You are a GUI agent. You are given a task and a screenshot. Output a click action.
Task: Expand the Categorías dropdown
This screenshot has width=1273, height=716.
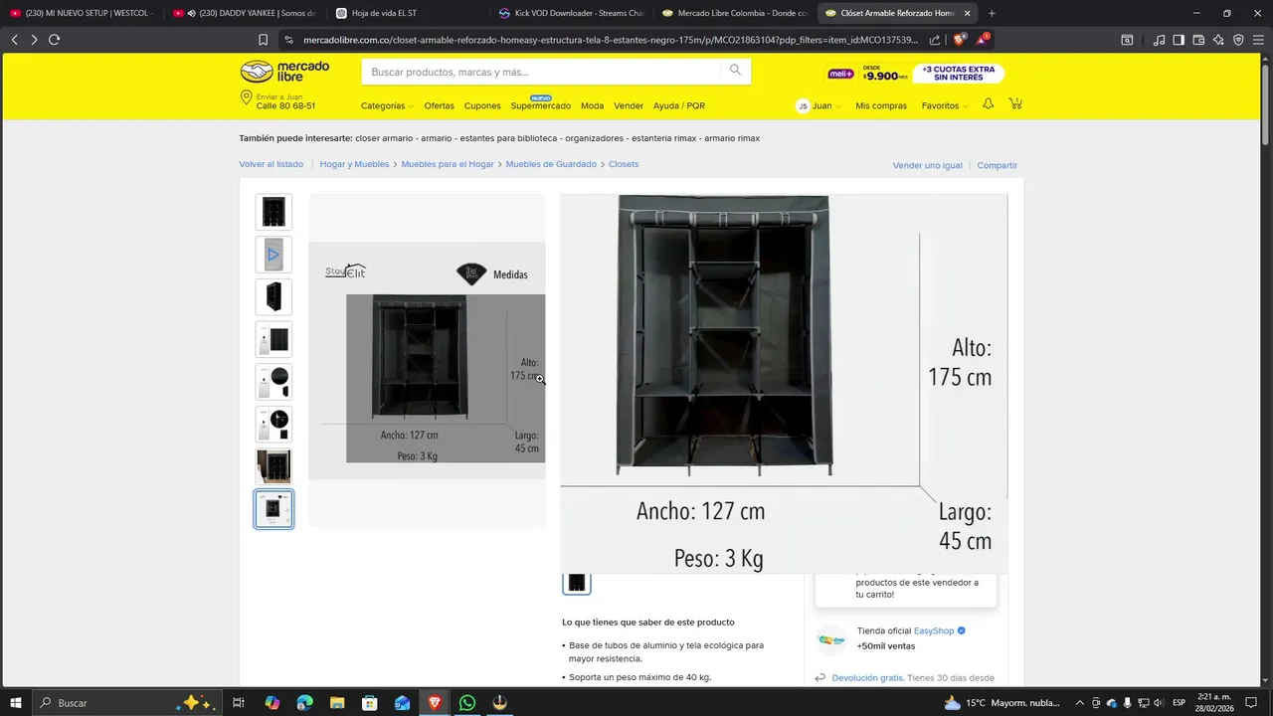[x=387, y=105]
